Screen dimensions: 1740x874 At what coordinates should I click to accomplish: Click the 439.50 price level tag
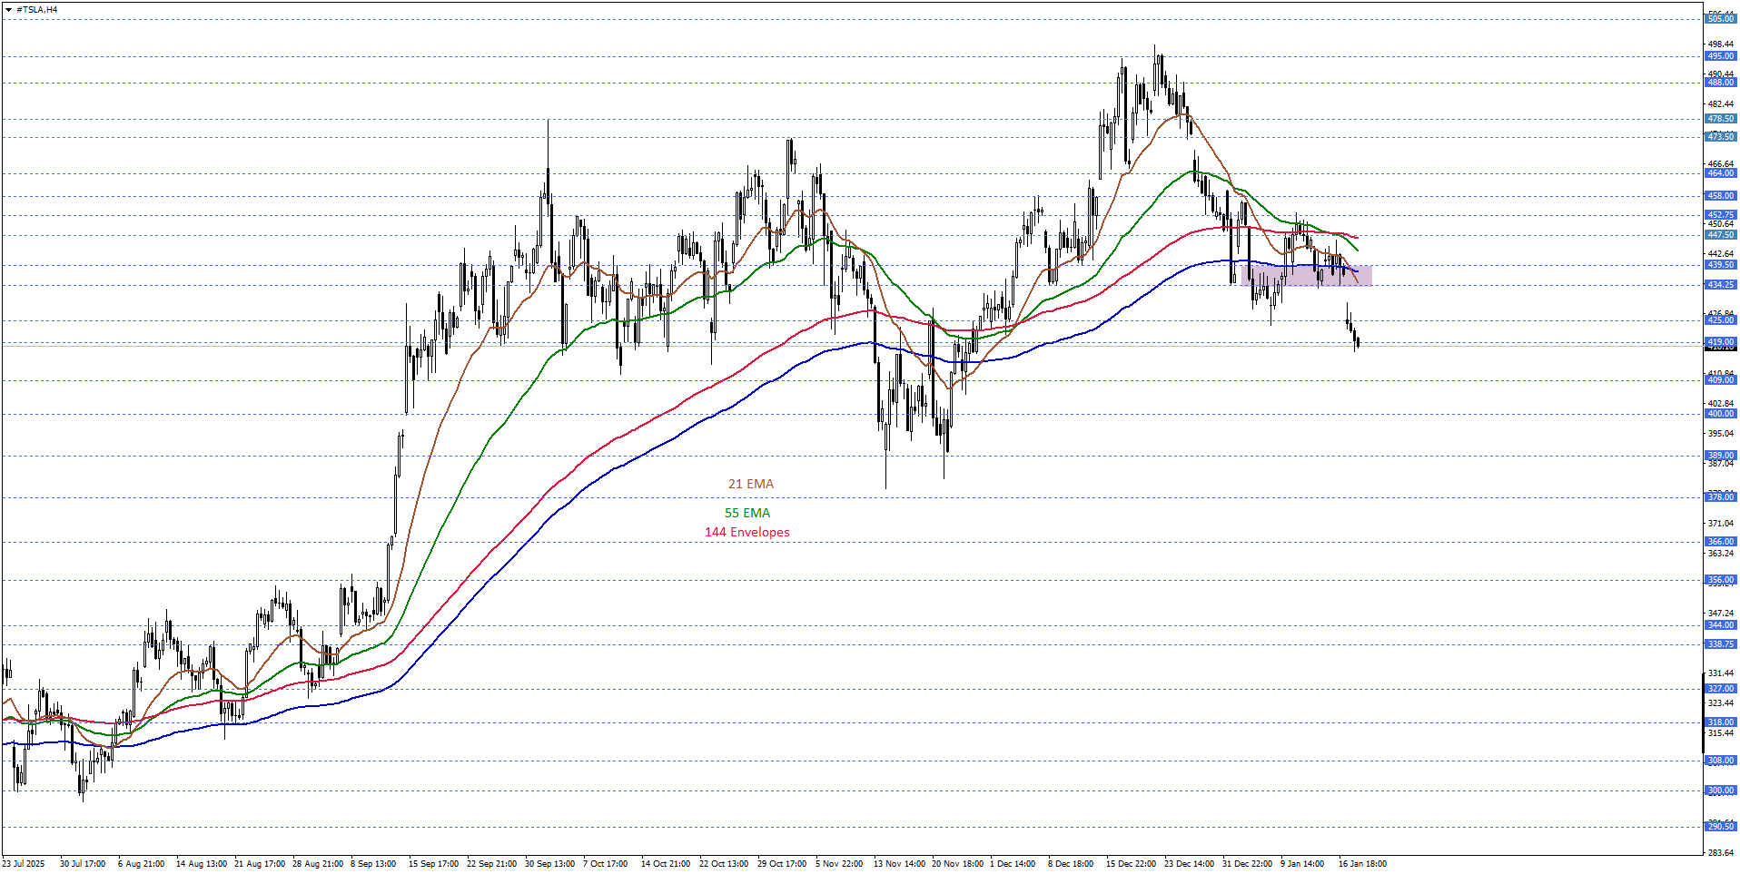point(1720,265)
